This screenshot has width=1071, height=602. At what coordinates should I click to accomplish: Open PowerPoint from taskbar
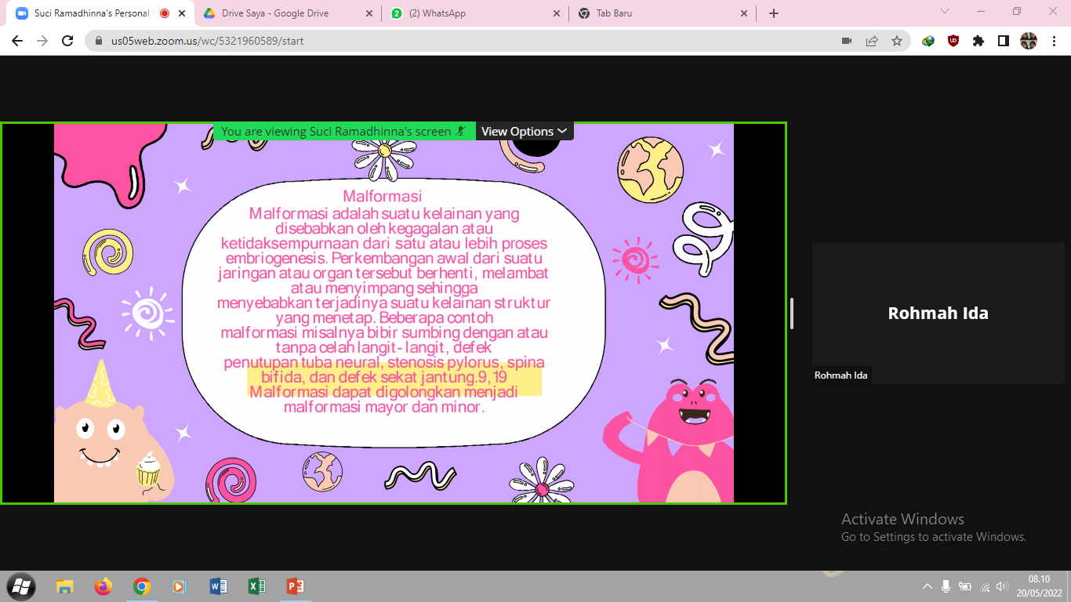(x=295, y=586)
